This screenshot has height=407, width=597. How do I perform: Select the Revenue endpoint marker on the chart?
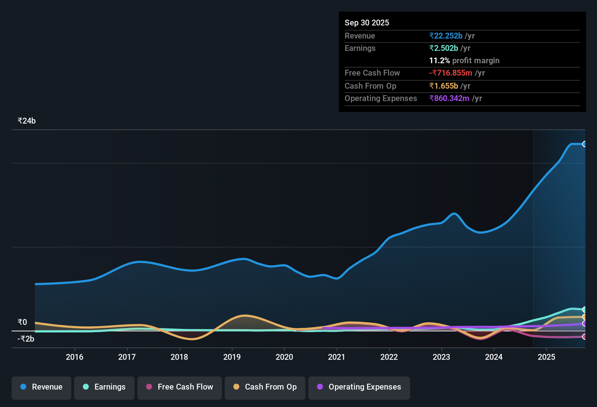[585, 144]
